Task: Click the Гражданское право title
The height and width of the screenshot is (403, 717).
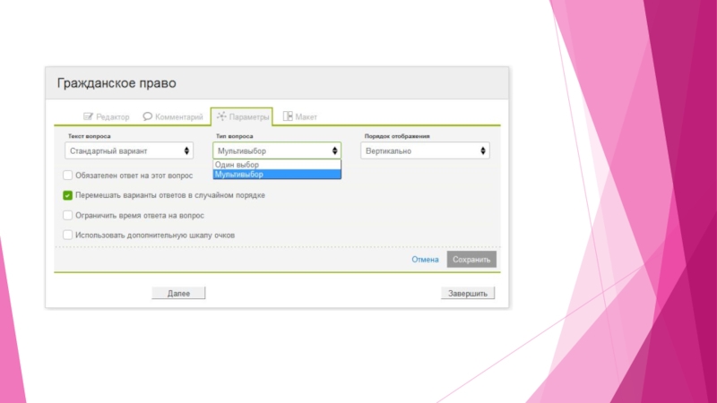Action: pos(117,83)
